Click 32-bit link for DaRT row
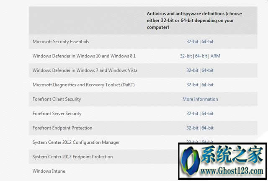This screenshot has width=268, height=181. [192, 85]
